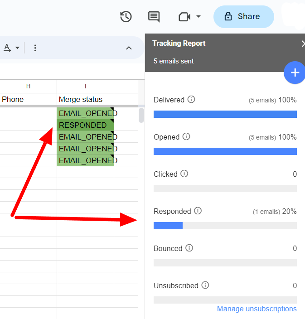305x319 pixels.
Task: Click the Bounced label text
Action: tap(168, 248)
